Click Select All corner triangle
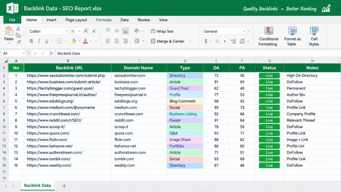This screenshot has width=341, height=192. click(x=6, y=61)
